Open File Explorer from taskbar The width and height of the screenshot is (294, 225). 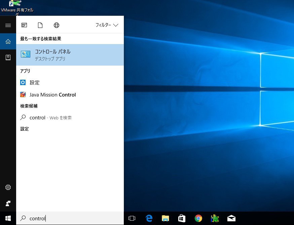click(x=165, y=218)
